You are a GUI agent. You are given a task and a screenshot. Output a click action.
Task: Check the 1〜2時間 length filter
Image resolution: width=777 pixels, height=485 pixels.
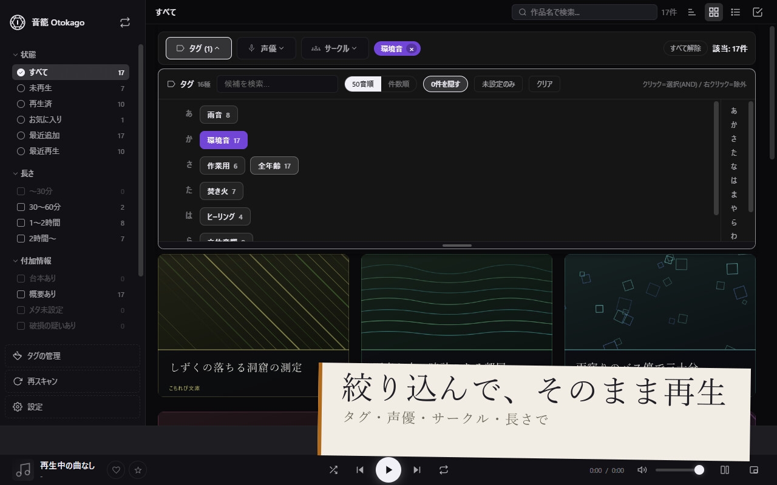coord(70,222)
